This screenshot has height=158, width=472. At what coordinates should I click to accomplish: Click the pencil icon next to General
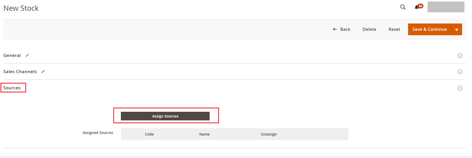27,55
